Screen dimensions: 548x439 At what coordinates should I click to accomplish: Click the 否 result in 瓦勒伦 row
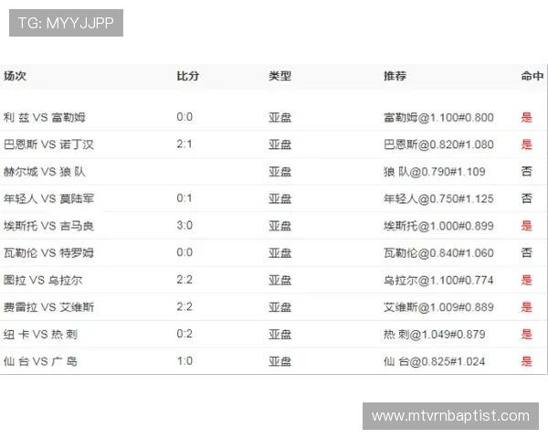coord(527,252)
